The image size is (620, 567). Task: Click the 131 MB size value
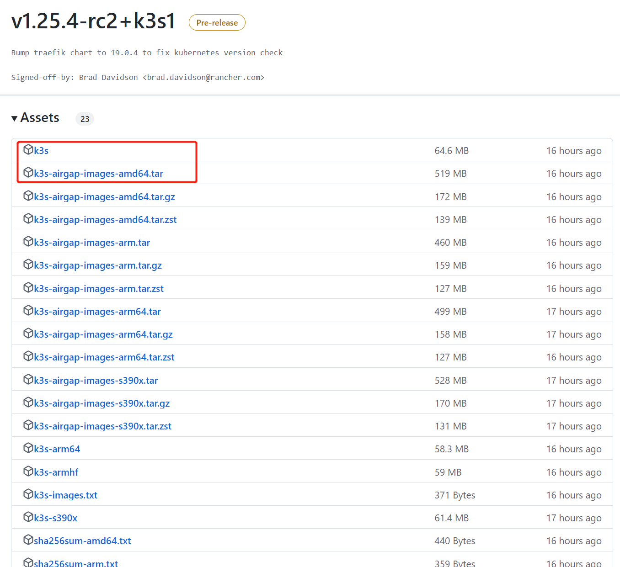451,426
